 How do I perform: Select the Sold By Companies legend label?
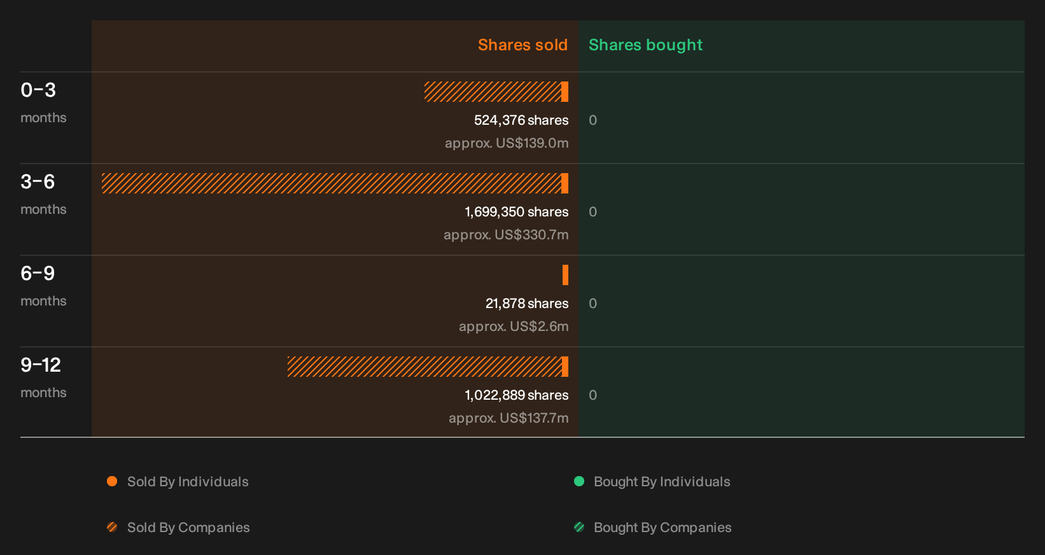[188, 528]
